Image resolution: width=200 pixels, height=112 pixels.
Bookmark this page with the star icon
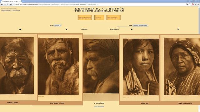point(189,4)
